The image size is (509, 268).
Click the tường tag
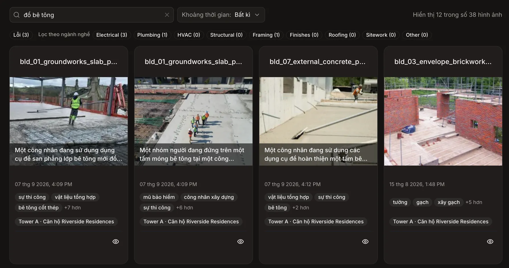click(x=400, y=202)
